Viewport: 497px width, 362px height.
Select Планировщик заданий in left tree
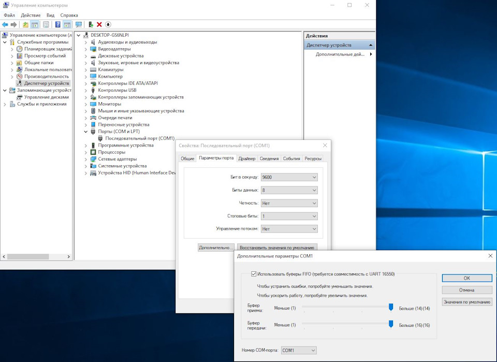[48, 49]
